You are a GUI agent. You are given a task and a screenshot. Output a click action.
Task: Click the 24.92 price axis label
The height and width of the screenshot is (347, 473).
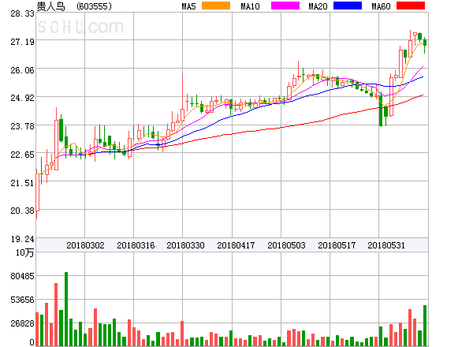(22, 98)
